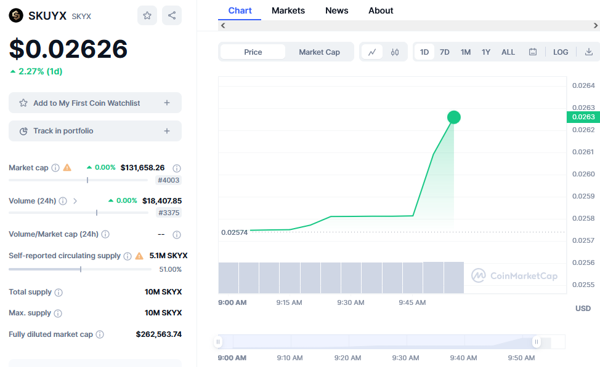Viewport: 600px width, 367px height.
Task: Star SKUYX as a favorite
Action: pyautogui.click(x=147, y=15)
